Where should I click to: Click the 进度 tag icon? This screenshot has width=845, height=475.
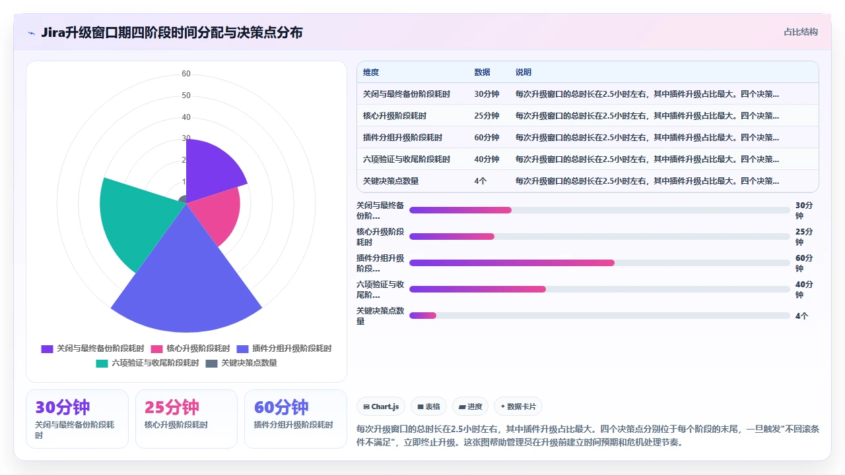click(x=462, y=407)
